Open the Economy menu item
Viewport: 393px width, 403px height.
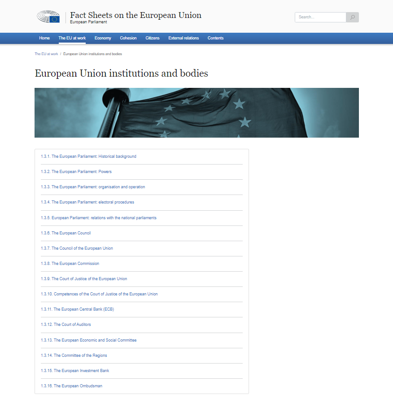click(103, 38)
